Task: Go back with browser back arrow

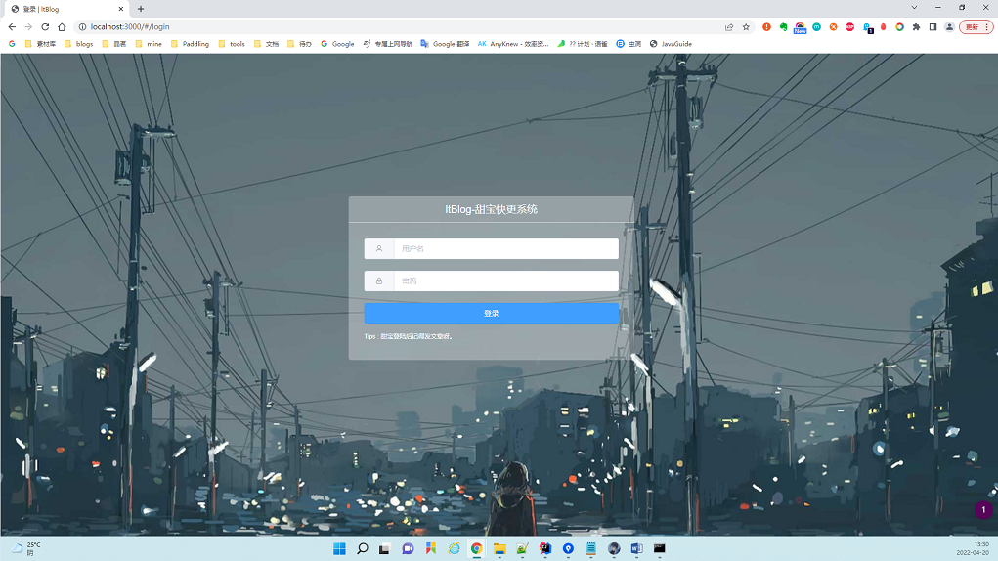Action: coord(12,26)
